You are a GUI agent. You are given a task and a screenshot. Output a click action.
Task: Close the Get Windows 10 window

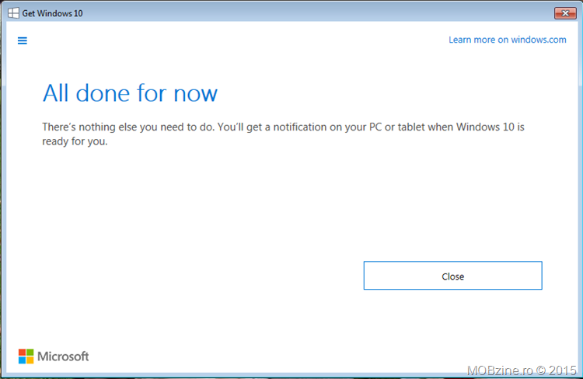click(x=565, y=13)
